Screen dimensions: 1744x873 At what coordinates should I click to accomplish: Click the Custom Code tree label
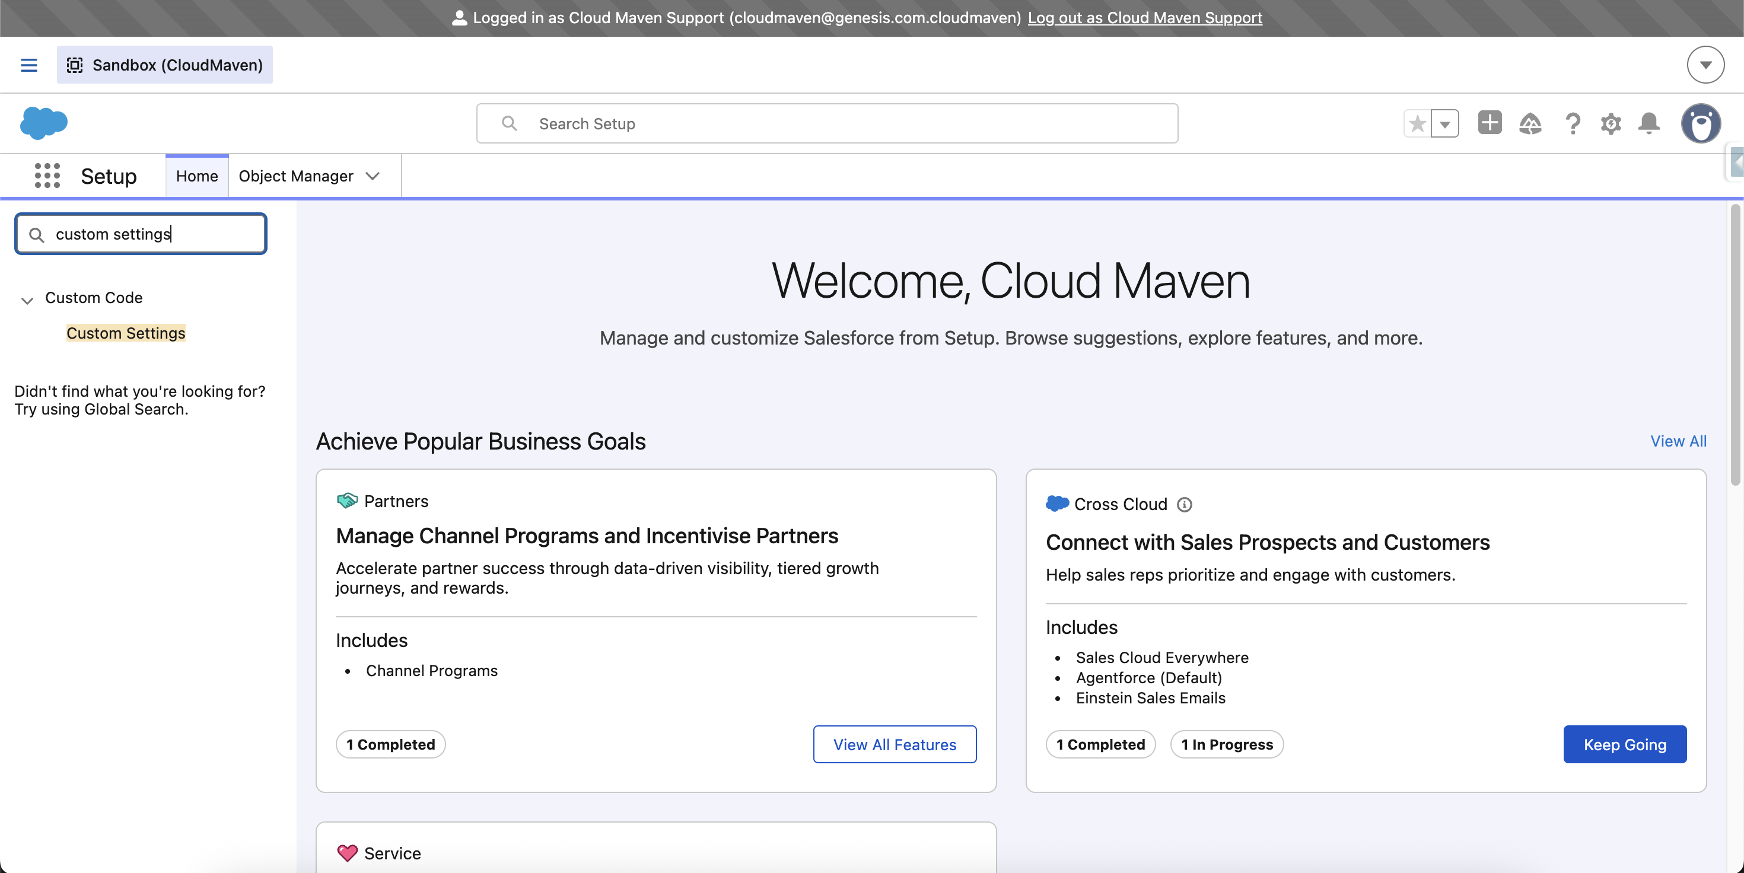pos(94,298)
